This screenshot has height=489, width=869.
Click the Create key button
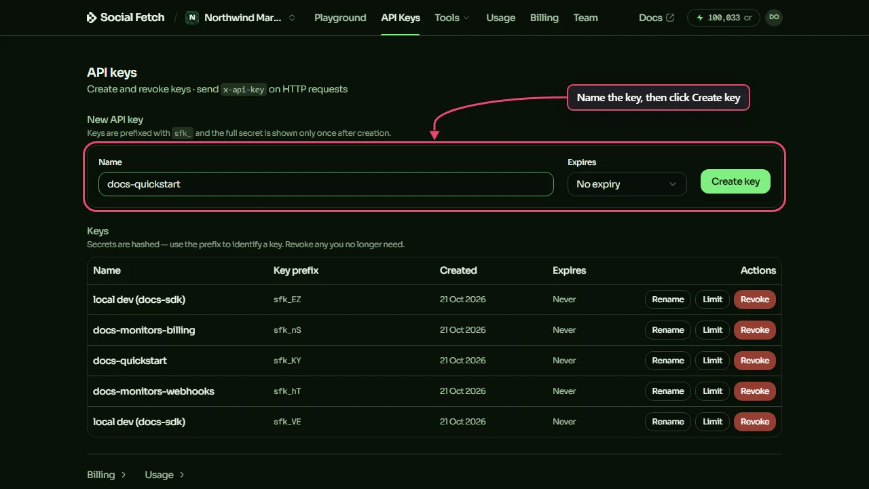point(735,181)
